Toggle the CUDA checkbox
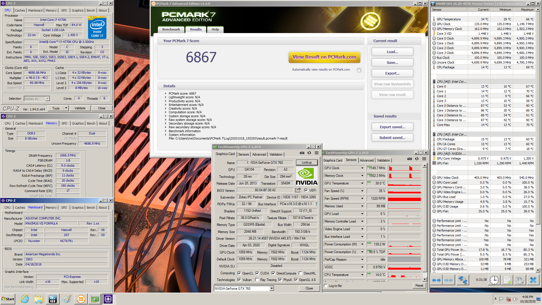 tap(257, 273)
